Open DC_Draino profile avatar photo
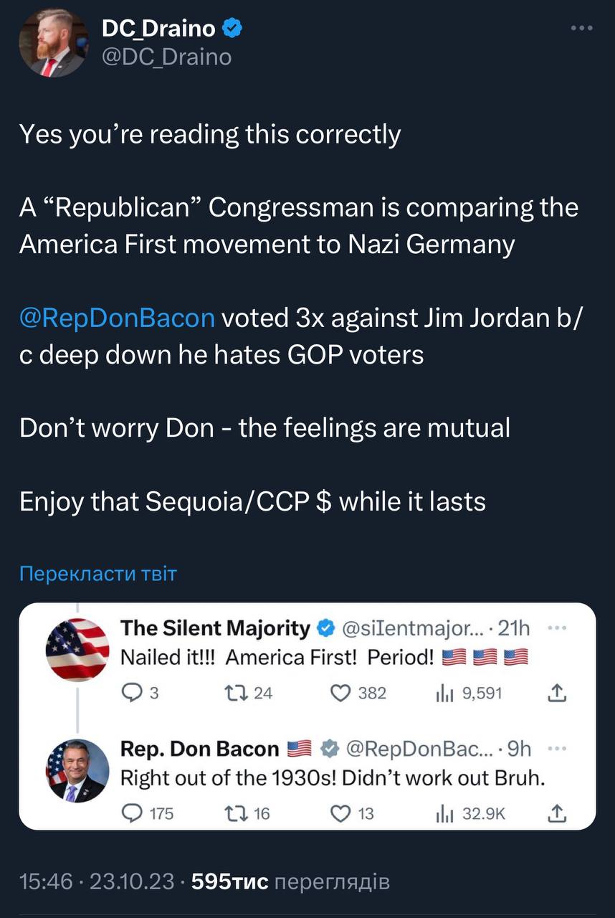 click(x=52, y=43)
